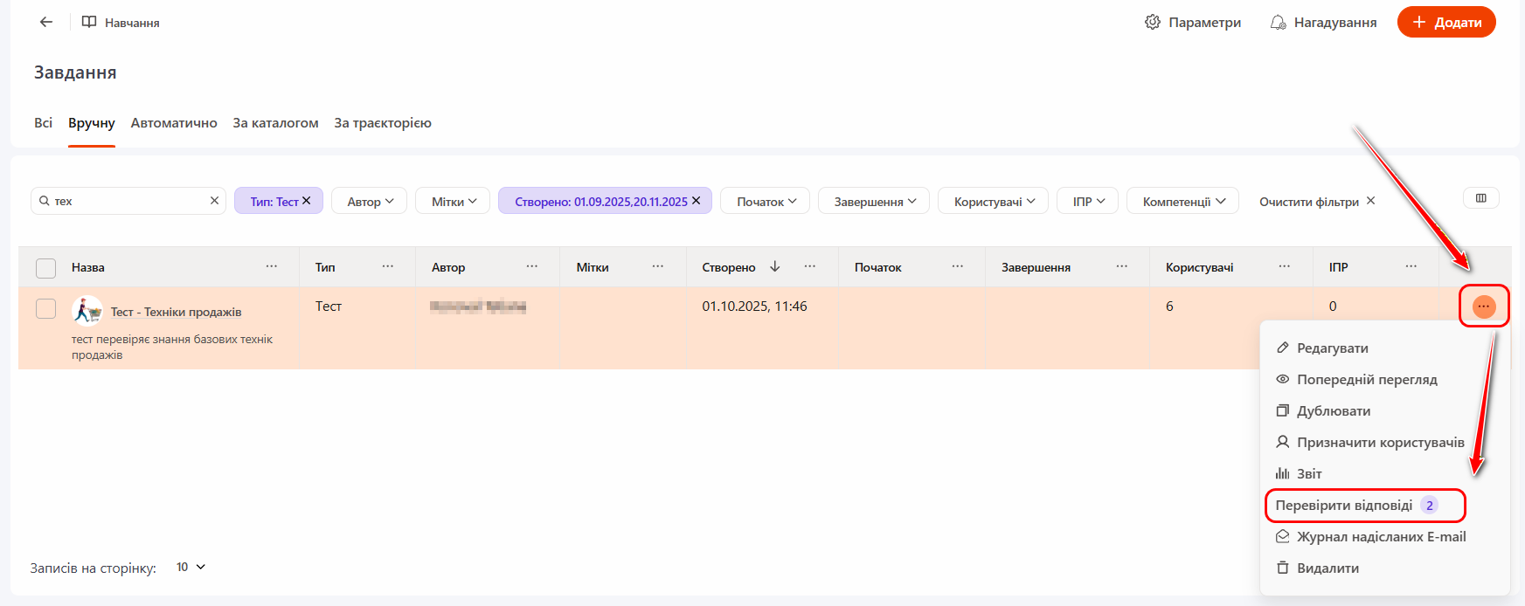The height and width of the screenshot is (606, 1525).
Task: Clear the search field text
Action: (214, 201)
